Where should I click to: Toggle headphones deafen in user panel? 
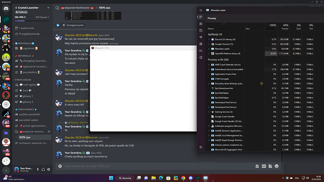pos(43,169)
